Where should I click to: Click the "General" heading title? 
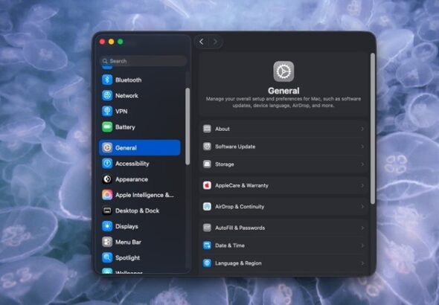tap(283, 91)
